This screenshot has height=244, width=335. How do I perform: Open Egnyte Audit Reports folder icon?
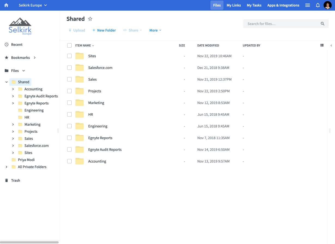80,150
